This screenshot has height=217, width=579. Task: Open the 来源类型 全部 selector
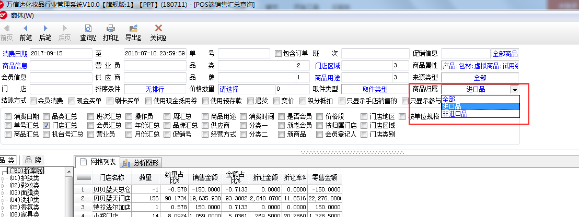click(x=480, y=78)
